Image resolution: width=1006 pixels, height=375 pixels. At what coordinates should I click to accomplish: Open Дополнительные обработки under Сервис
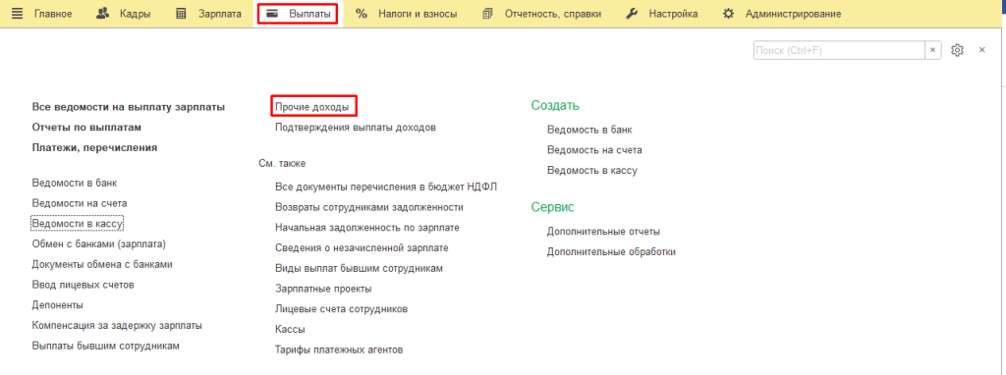611,252
